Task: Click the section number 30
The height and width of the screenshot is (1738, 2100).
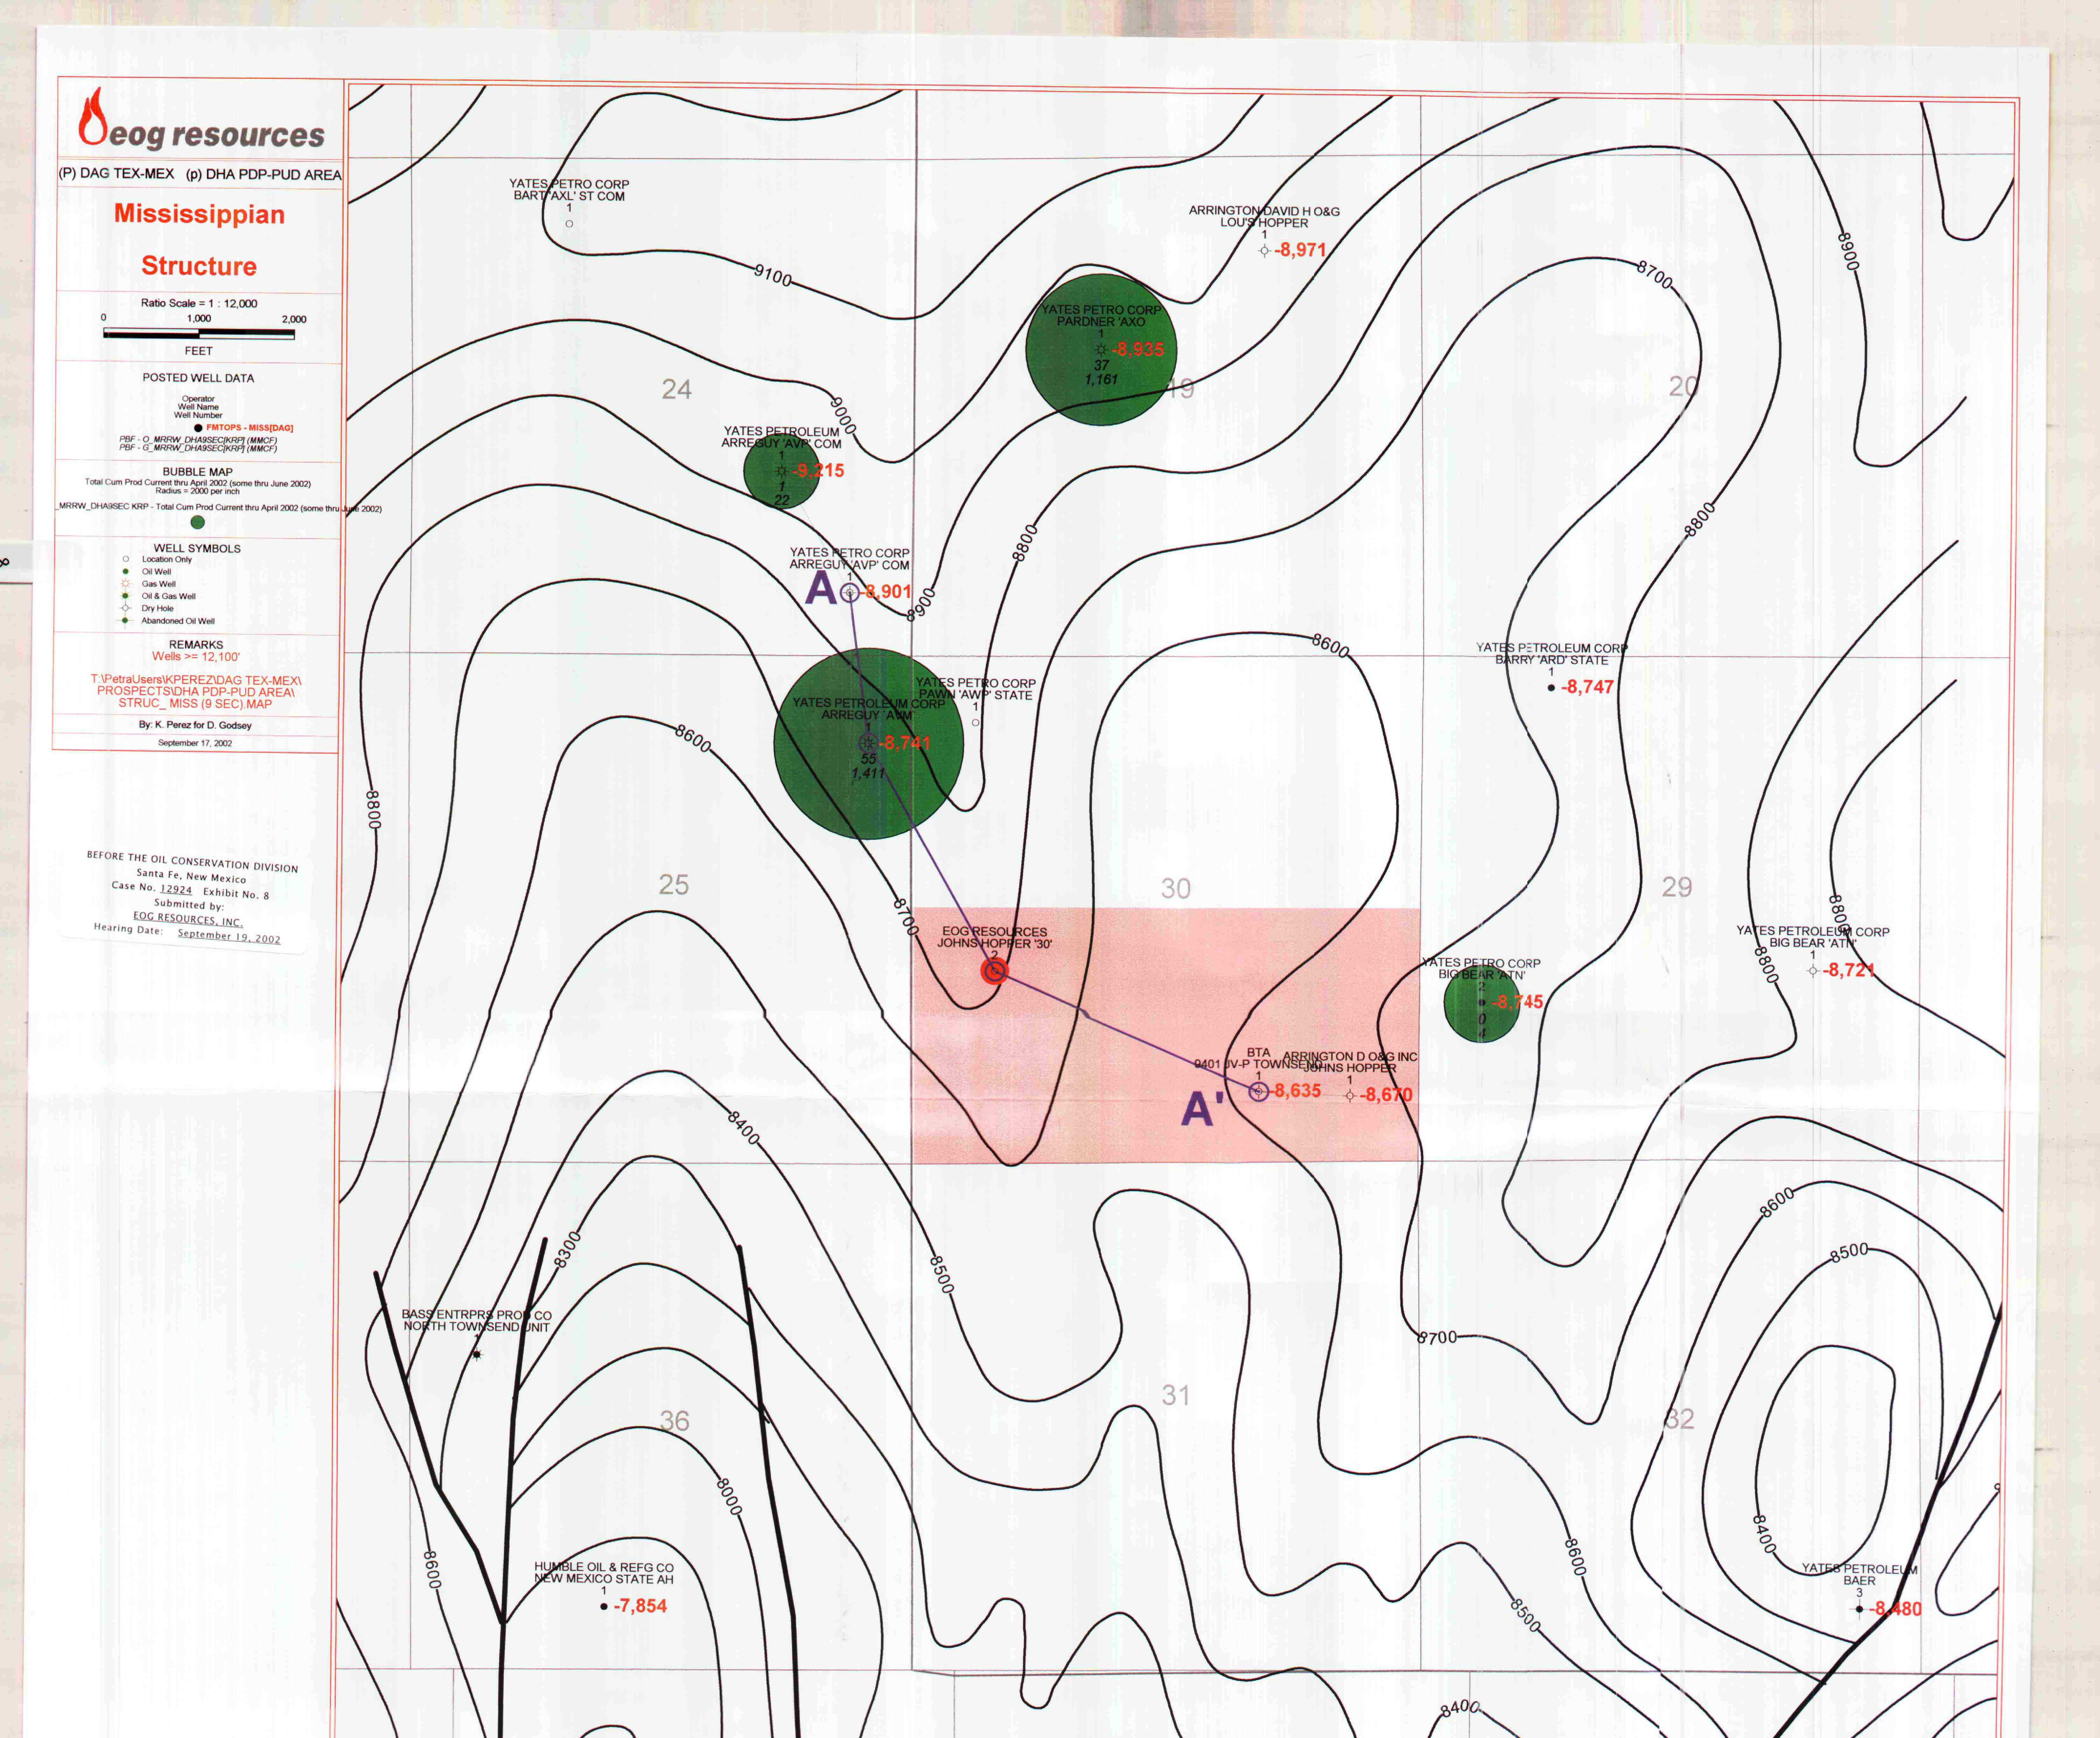Action: click(1176, 888)
